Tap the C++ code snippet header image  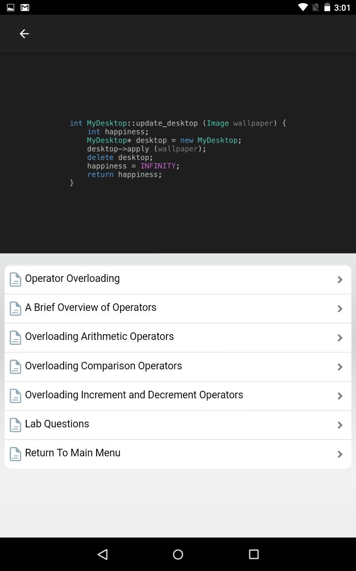(x=178, y=153)
